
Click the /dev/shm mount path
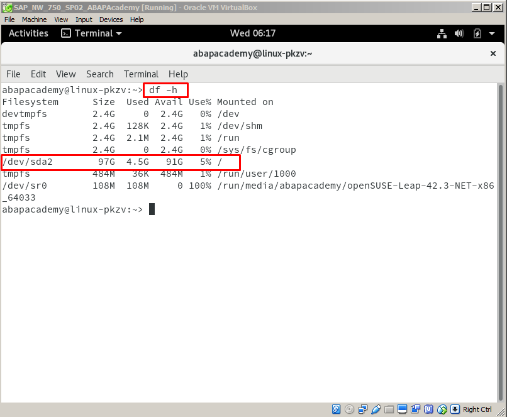[x=240, y=126]
